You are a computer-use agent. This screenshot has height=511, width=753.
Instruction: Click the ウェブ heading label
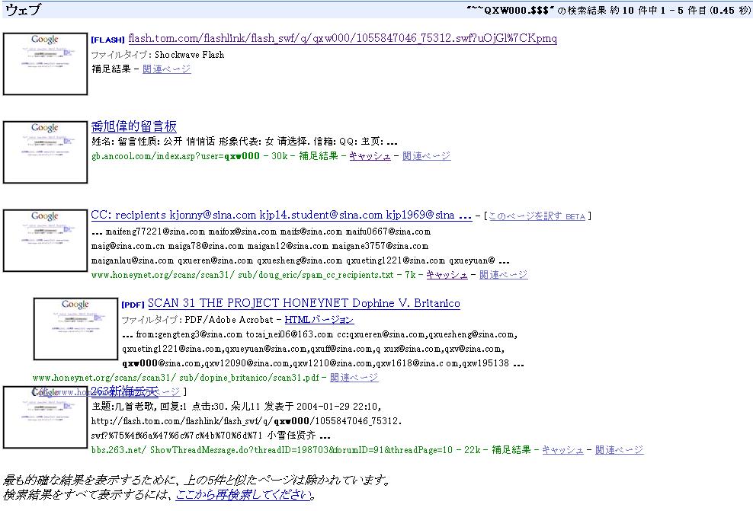[x=23, y=10]
